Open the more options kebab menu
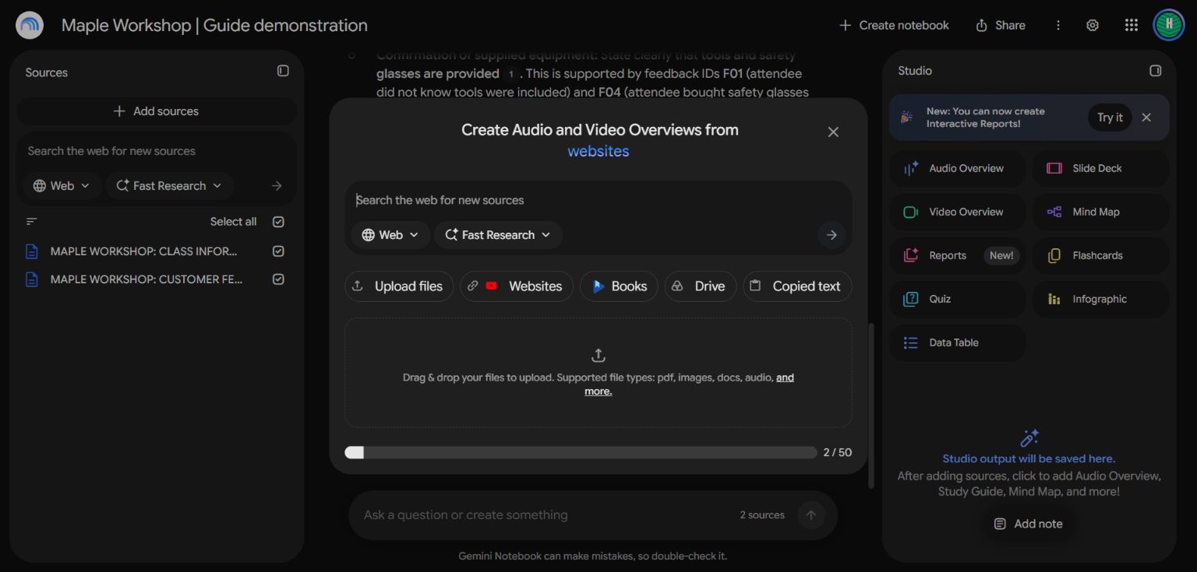The height and width of the screenshot is (572, 1197). (x=1058, y=25)
